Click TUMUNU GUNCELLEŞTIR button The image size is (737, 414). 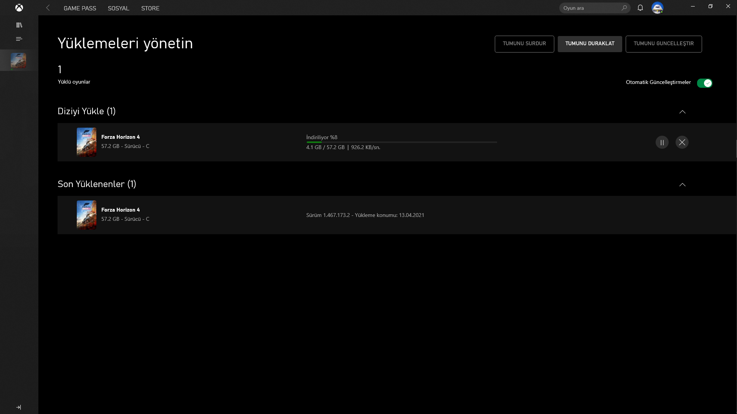click(x=664, y=44)
